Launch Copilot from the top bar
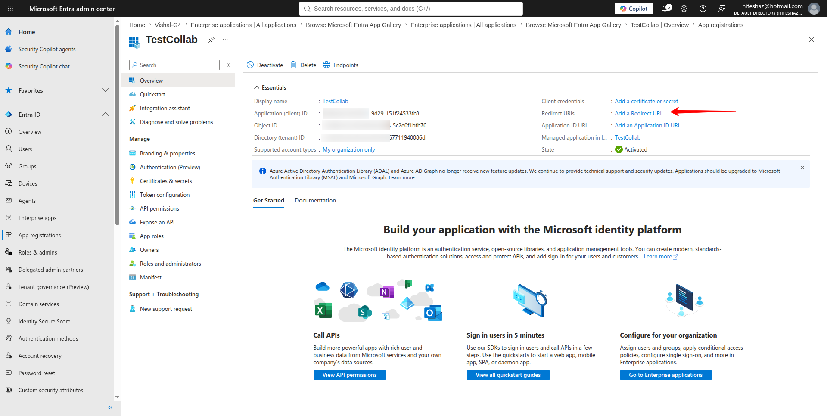Screen dimensions: 827x416 point(634,9)
